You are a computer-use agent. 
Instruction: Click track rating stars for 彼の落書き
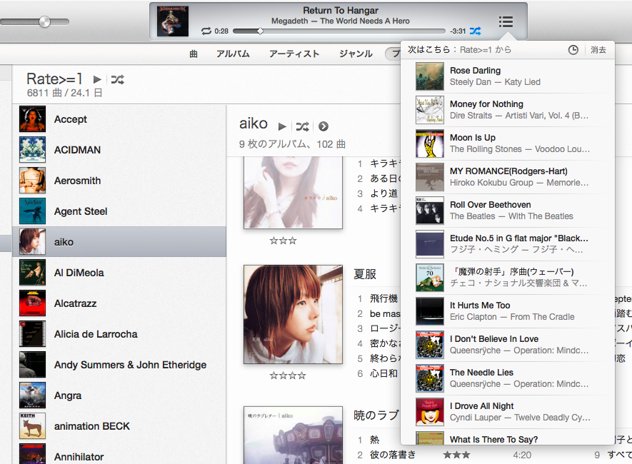[x=456, y=455]
